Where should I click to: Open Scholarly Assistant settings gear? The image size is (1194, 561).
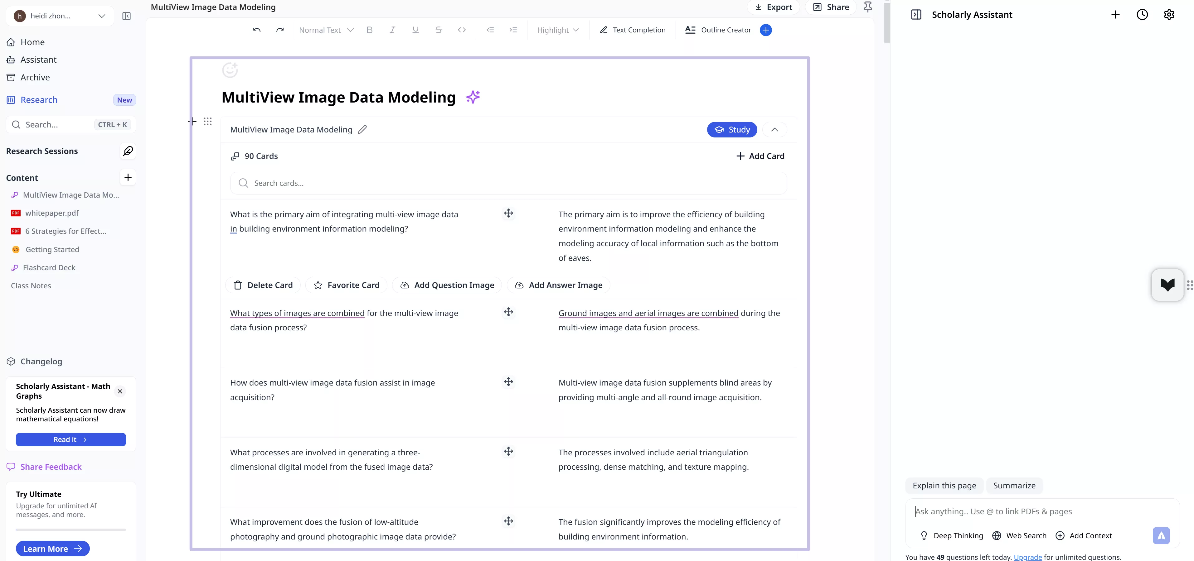1169,15
